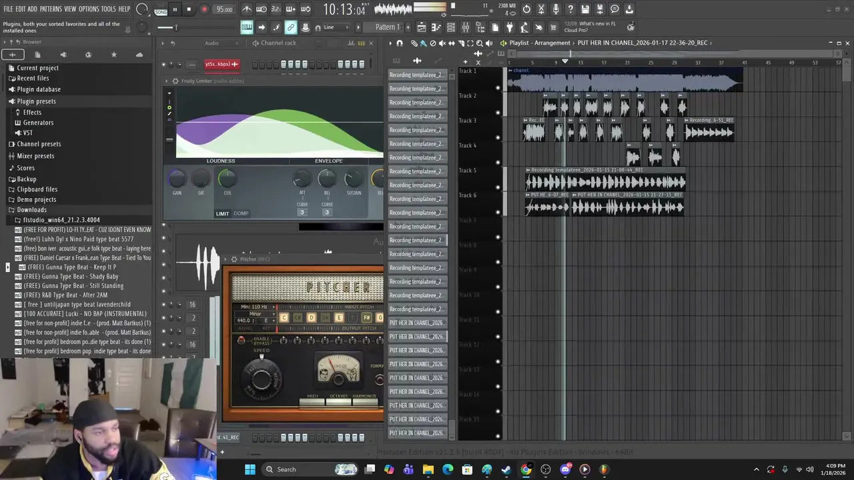Click the record button
The image size is (854, 480).
[204, 9]
